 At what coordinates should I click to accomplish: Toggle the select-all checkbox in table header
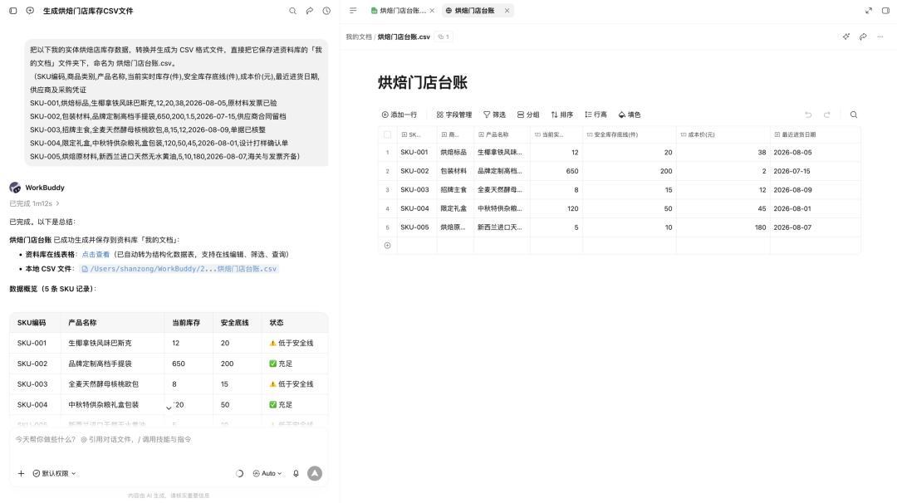(387, 135)
